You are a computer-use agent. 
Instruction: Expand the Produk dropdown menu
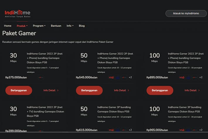[x=22, y=26]
